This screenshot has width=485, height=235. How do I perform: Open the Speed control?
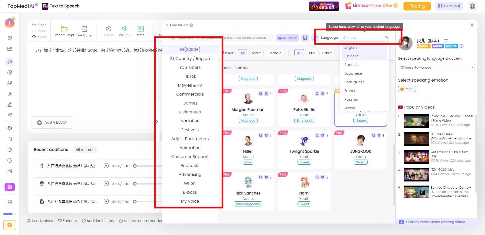click(x=109, y=31)
